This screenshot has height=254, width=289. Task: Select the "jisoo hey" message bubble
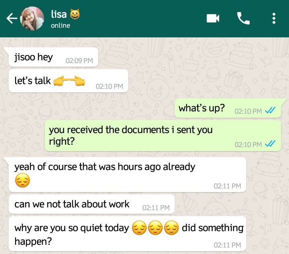coord(53,57)
